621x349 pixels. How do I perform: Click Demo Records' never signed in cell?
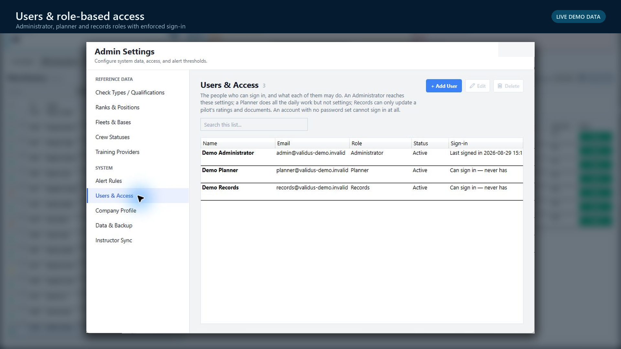pyautogui.click(x=478, y=188)
